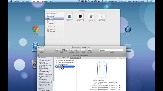
Task: Click the Wi-Fi status icon
Action: coord(102,1)
